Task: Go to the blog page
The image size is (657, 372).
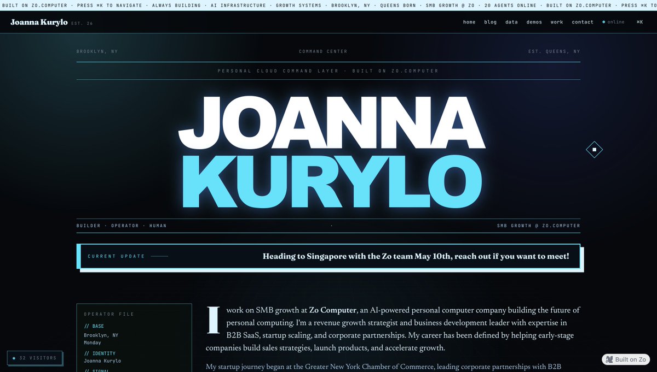Action: tap(491, 22)
